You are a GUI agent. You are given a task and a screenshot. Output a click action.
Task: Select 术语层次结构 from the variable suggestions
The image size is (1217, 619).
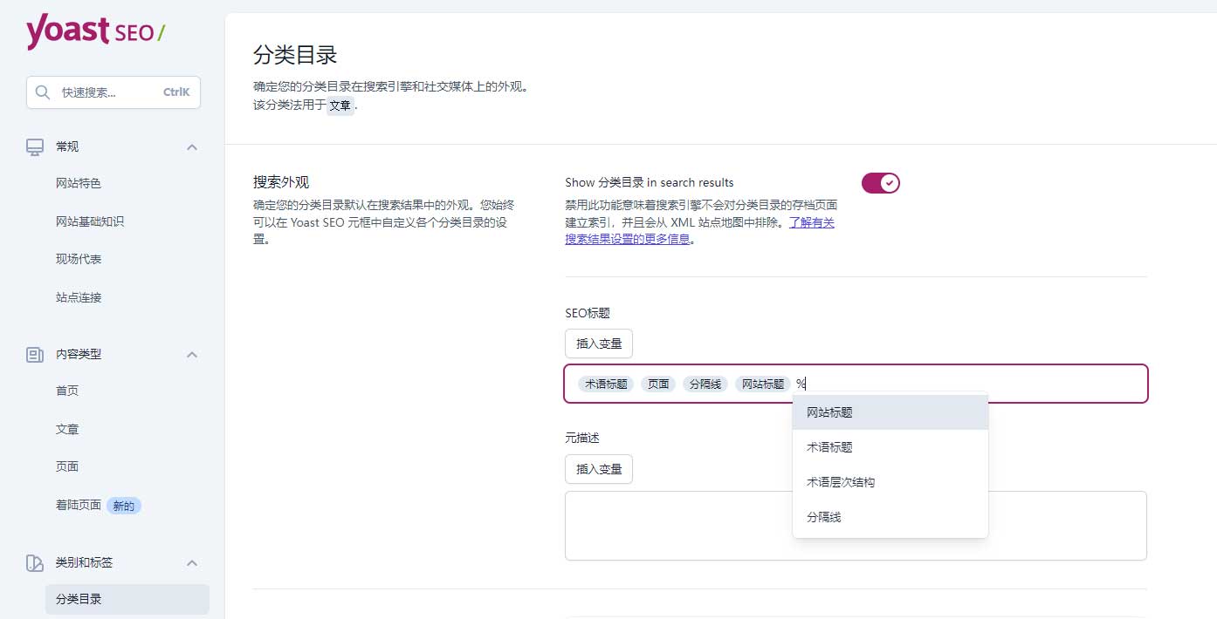pyautogui.click(x=840, y=481)
